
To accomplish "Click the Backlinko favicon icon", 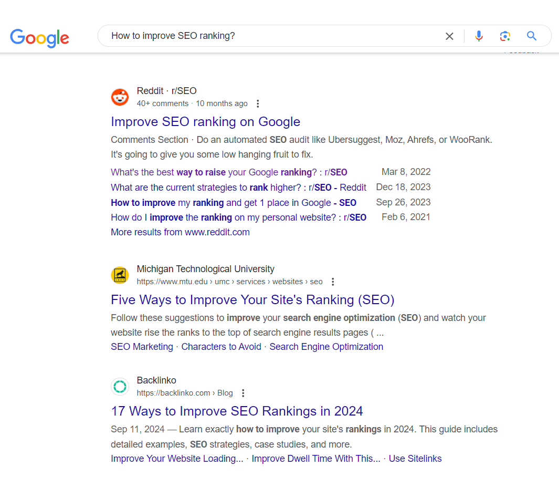I will point(120,387).
